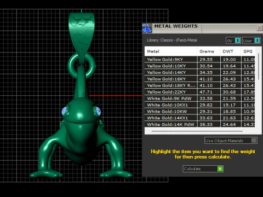This screenshot has width=263, height=197.
Task: Click the Metal Weights scale icon
Action: [x=147, y=28]
